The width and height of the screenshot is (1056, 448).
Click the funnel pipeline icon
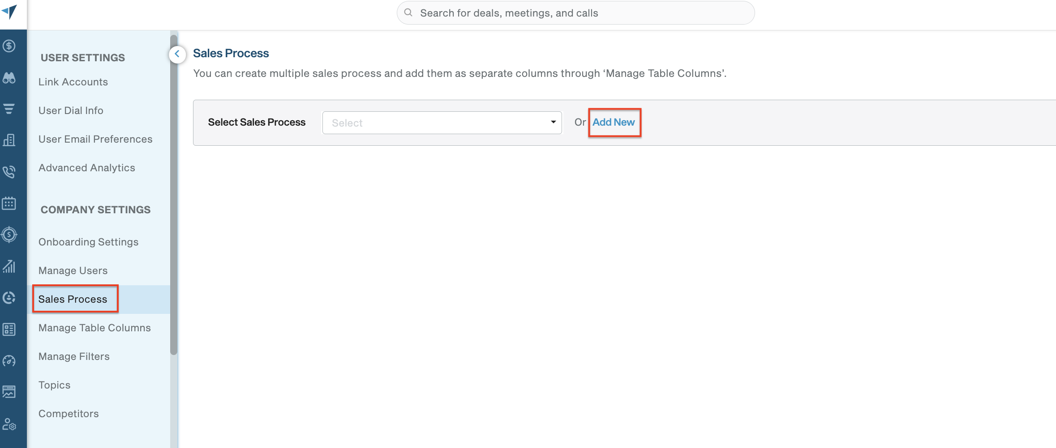coord(9,109)
